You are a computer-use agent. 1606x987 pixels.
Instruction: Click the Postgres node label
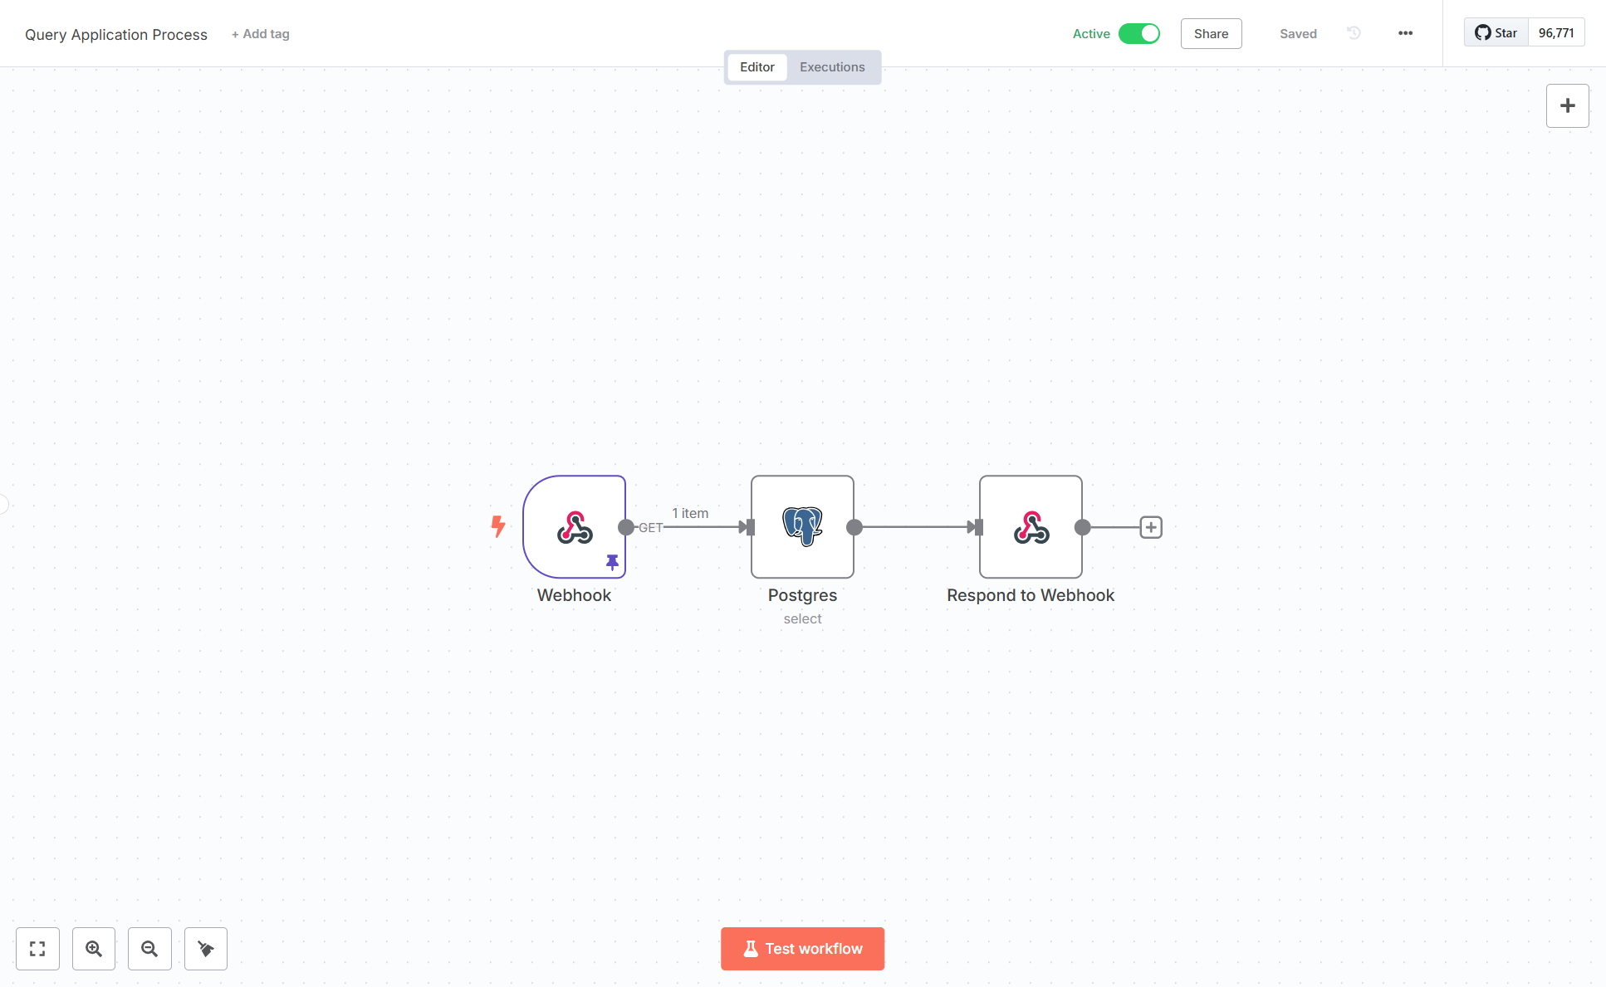[x=802, y=595]
